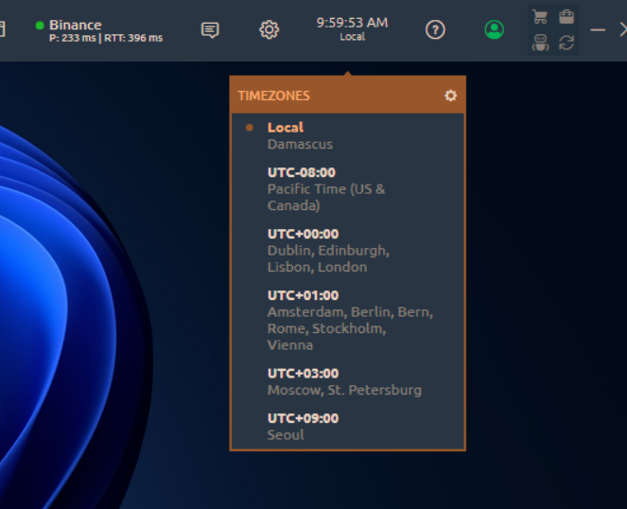Image resolution: width=627 pixels, height=509 pixels.
Task: Select the Local Damascus timezone
Action: [299, 136]
